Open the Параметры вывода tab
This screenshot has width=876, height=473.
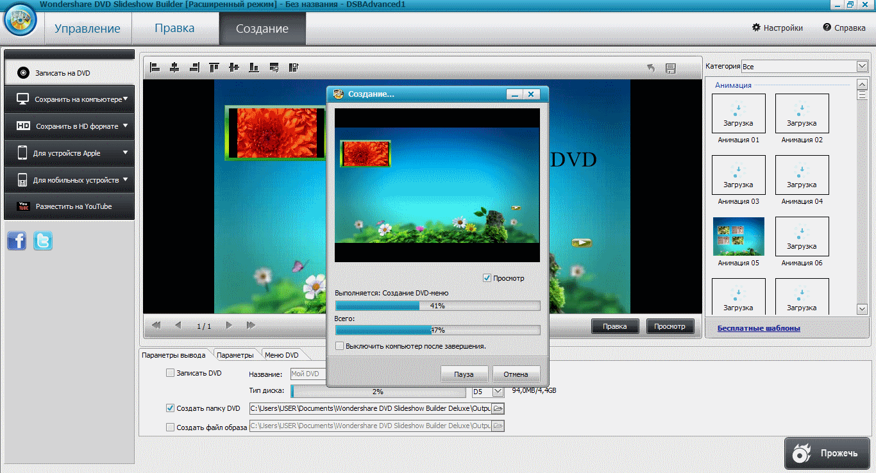click(x=174, y=354)
